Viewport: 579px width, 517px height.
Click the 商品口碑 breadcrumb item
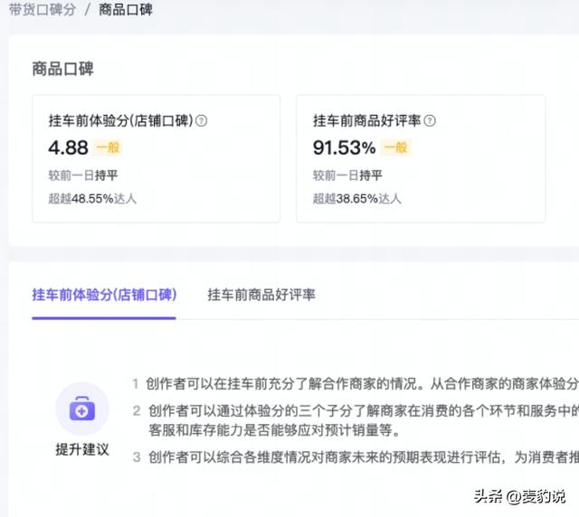[x=126, y=10]
